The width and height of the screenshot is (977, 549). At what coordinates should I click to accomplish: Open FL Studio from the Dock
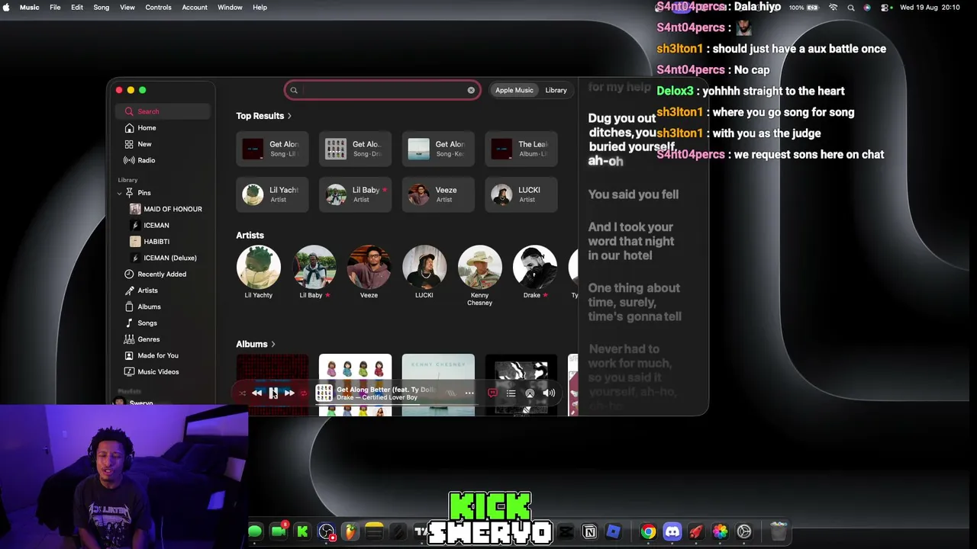(350, 531)
